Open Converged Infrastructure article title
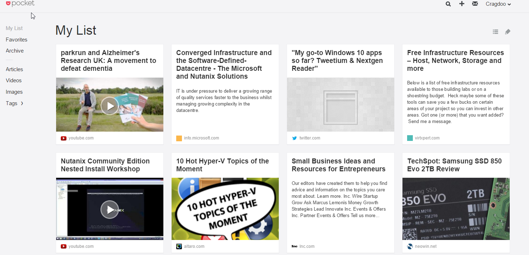Screen dimensions: 529x255 coord(224,65)
